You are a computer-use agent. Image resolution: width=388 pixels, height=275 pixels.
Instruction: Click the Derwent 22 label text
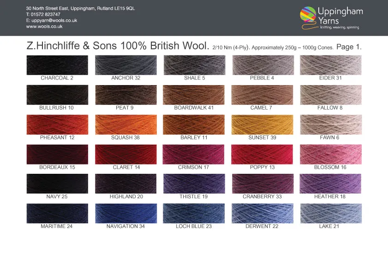[262, 226]
